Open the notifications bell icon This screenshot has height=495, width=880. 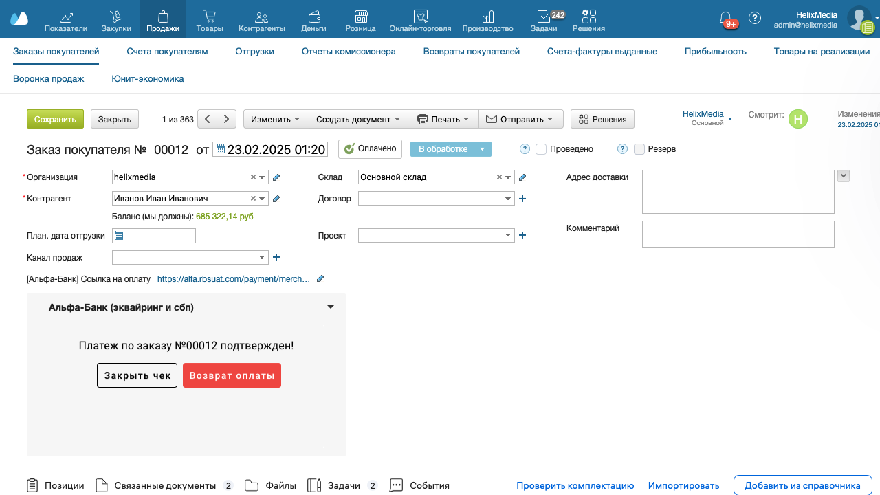[x=725, y=18]
